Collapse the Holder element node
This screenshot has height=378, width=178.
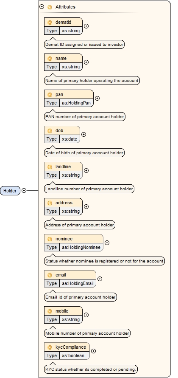tap(24, 190)
